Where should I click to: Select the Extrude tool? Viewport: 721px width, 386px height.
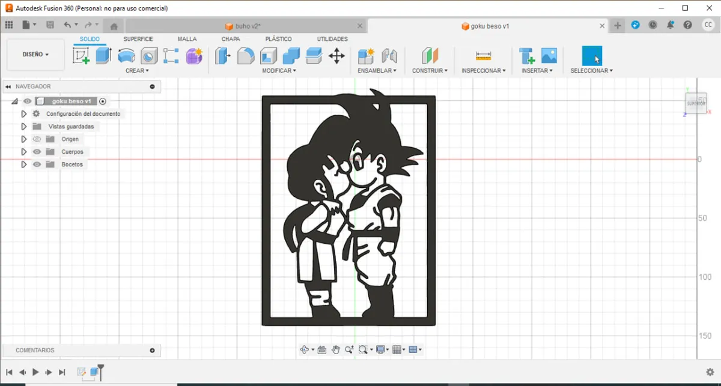[103, 56]
